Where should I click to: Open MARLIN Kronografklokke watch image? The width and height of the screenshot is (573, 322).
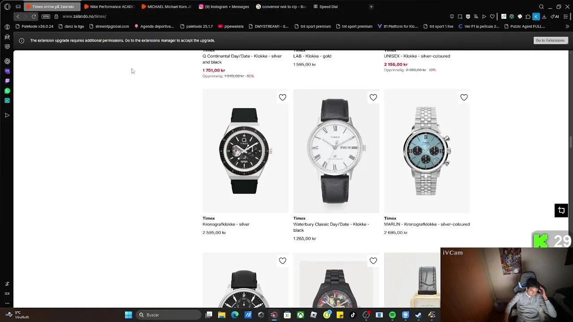(x=427, y=151)
